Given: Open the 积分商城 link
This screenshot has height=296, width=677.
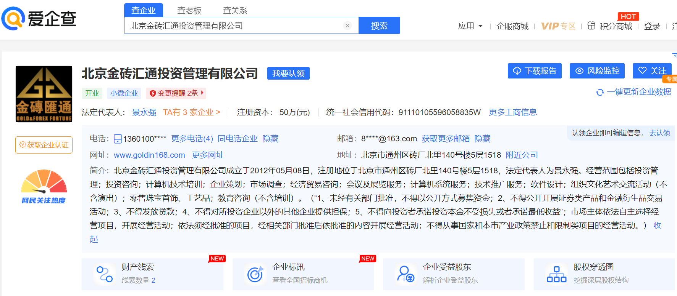Looking at the screenshot, I should (x=616, y=26).
